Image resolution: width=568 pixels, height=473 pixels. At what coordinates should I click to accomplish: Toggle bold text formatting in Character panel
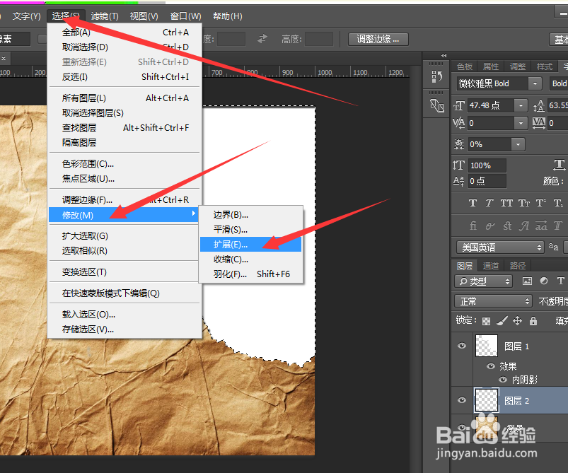click(473, 204)
